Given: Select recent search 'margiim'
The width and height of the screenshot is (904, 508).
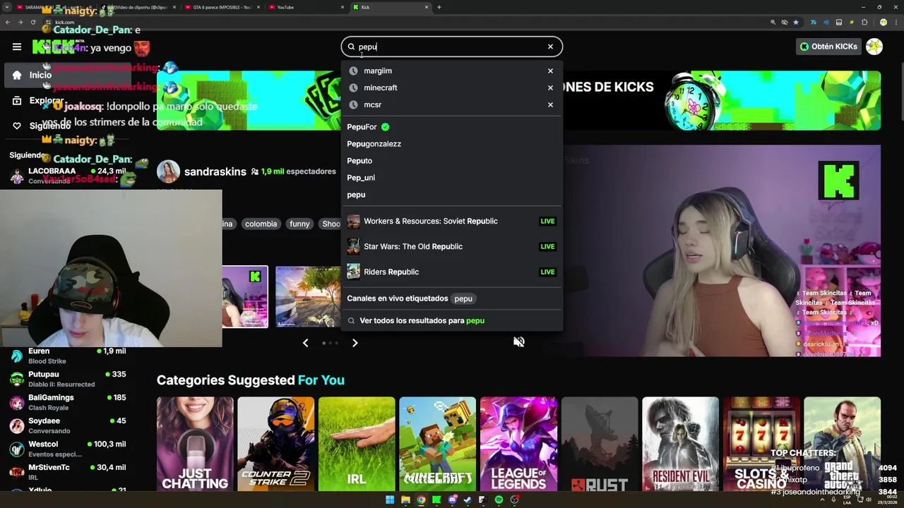Looking at the screenshot, I should point(378,71).
